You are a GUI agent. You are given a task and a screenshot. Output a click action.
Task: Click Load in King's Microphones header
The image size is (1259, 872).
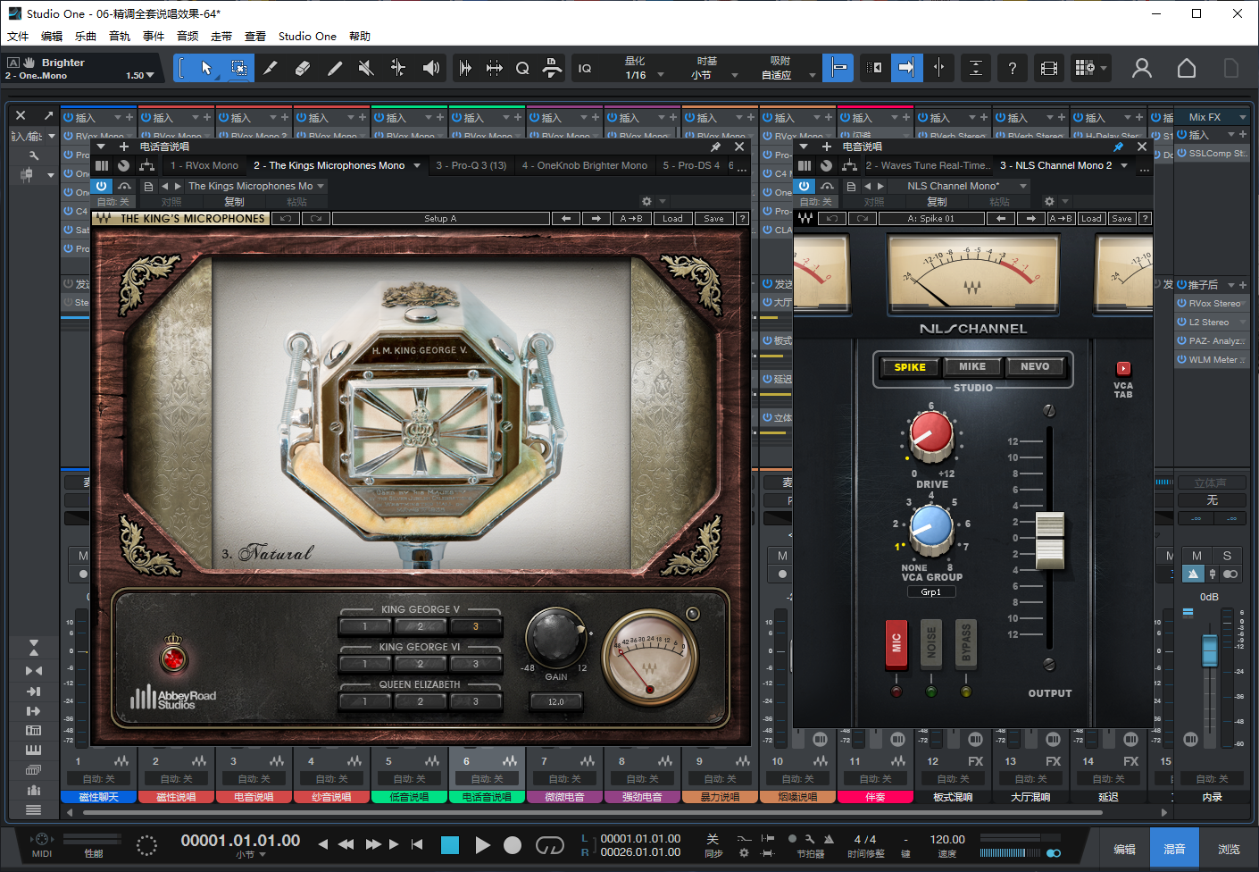coord(672,218)
